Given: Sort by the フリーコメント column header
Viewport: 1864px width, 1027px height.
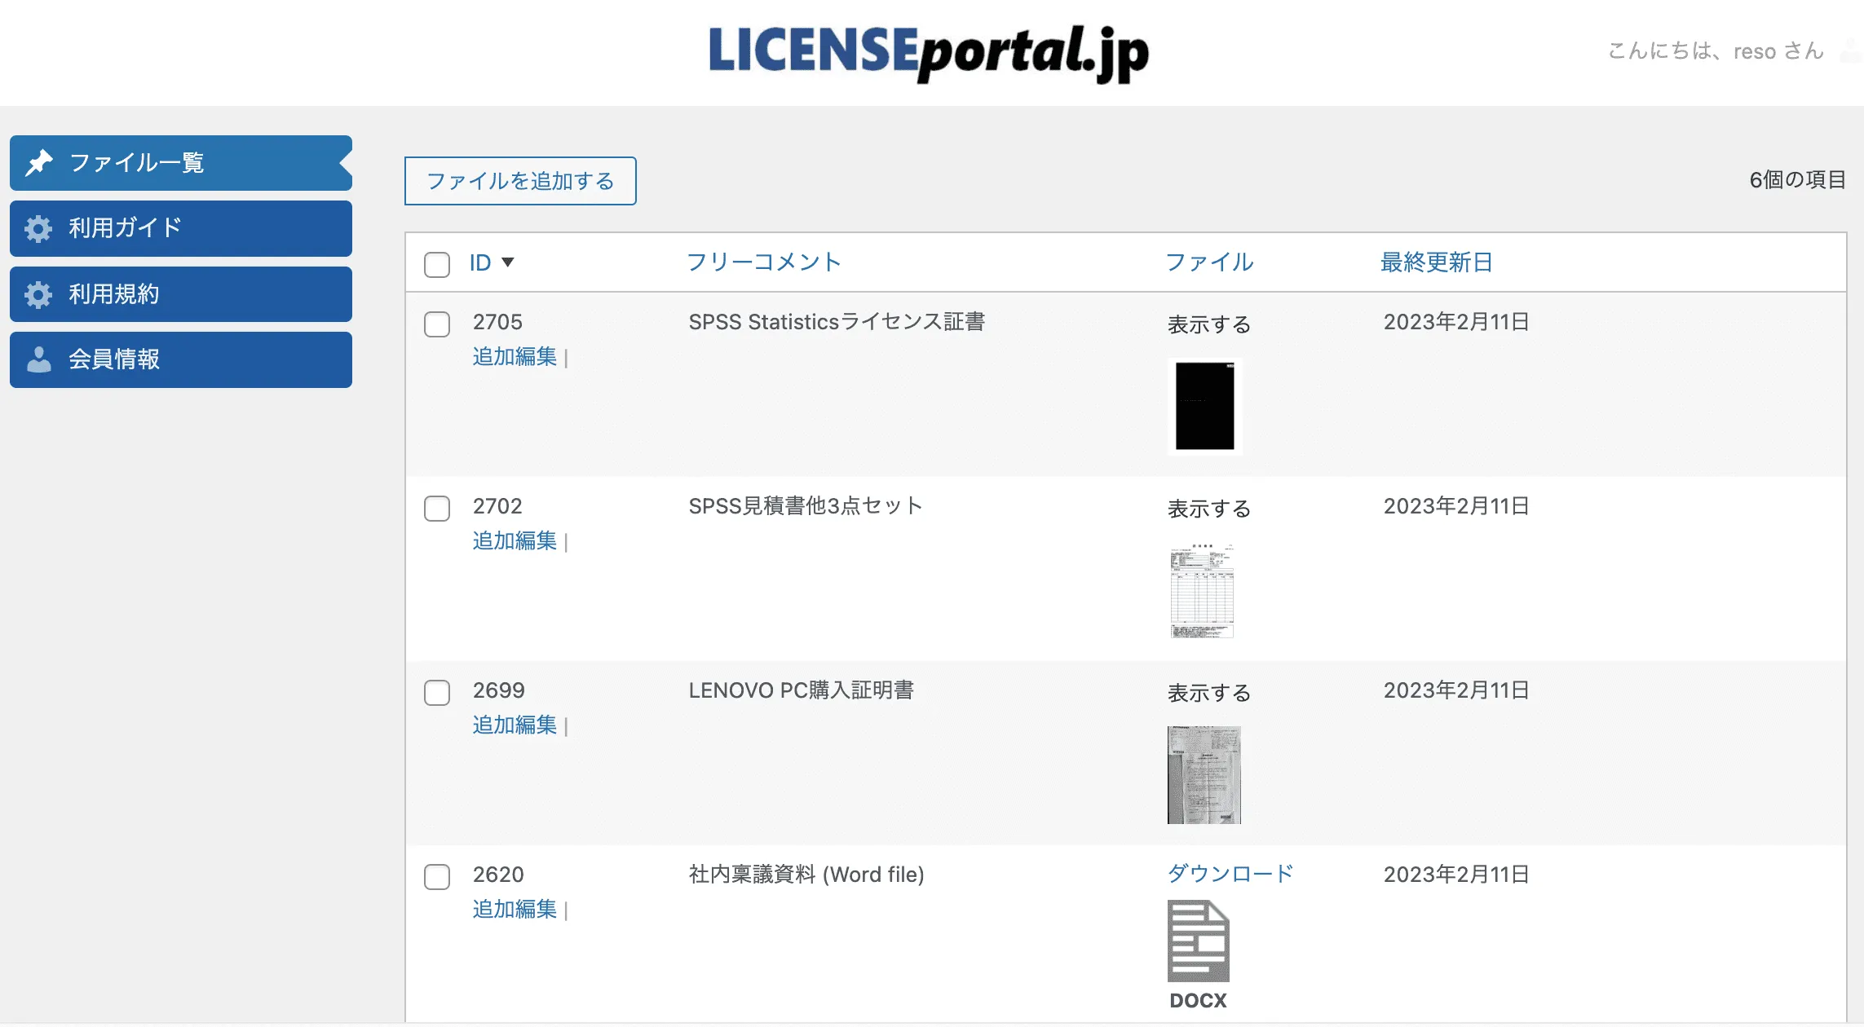Looking at the screenshot, I should tap(763, 262).
